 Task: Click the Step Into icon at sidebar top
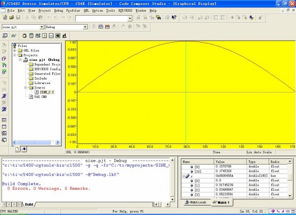pyautogui.click(x=4, y=45)
